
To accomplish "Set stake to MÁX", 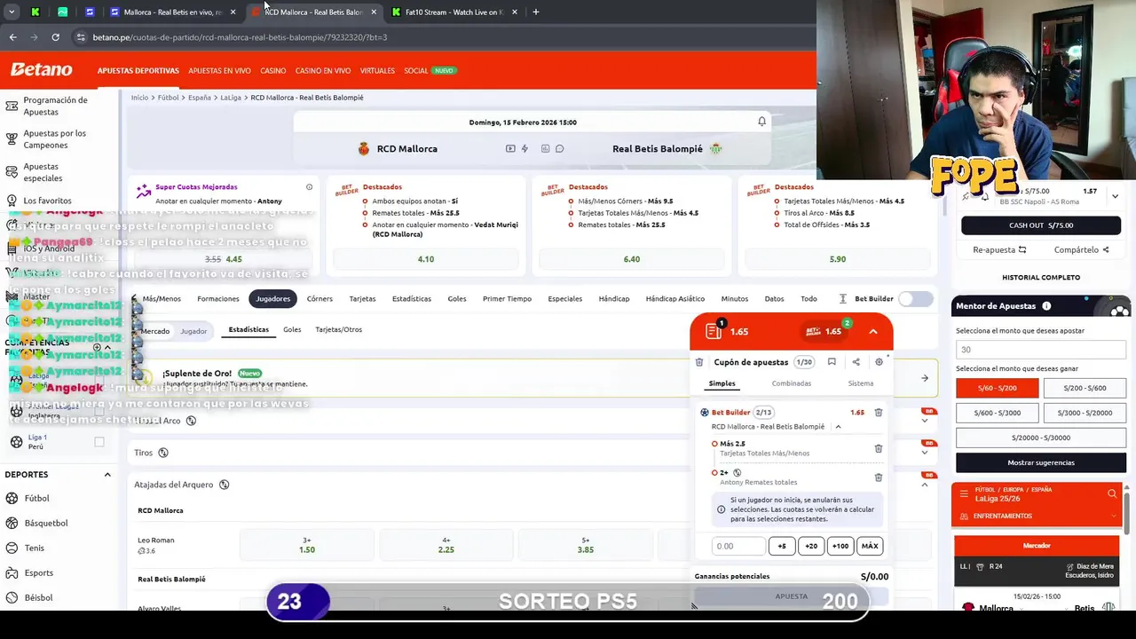I will pos(870,547).
